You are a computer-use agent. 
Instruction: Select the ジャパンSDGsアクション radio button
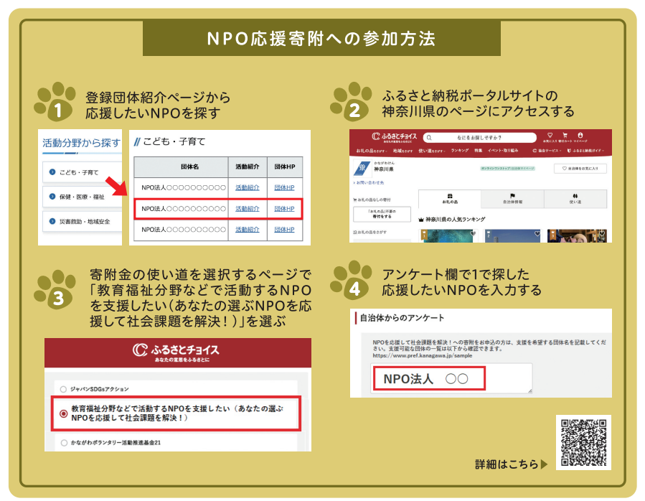(63, 389)
